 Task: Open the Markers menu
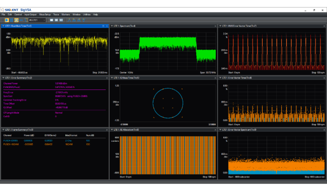point(66,15)
